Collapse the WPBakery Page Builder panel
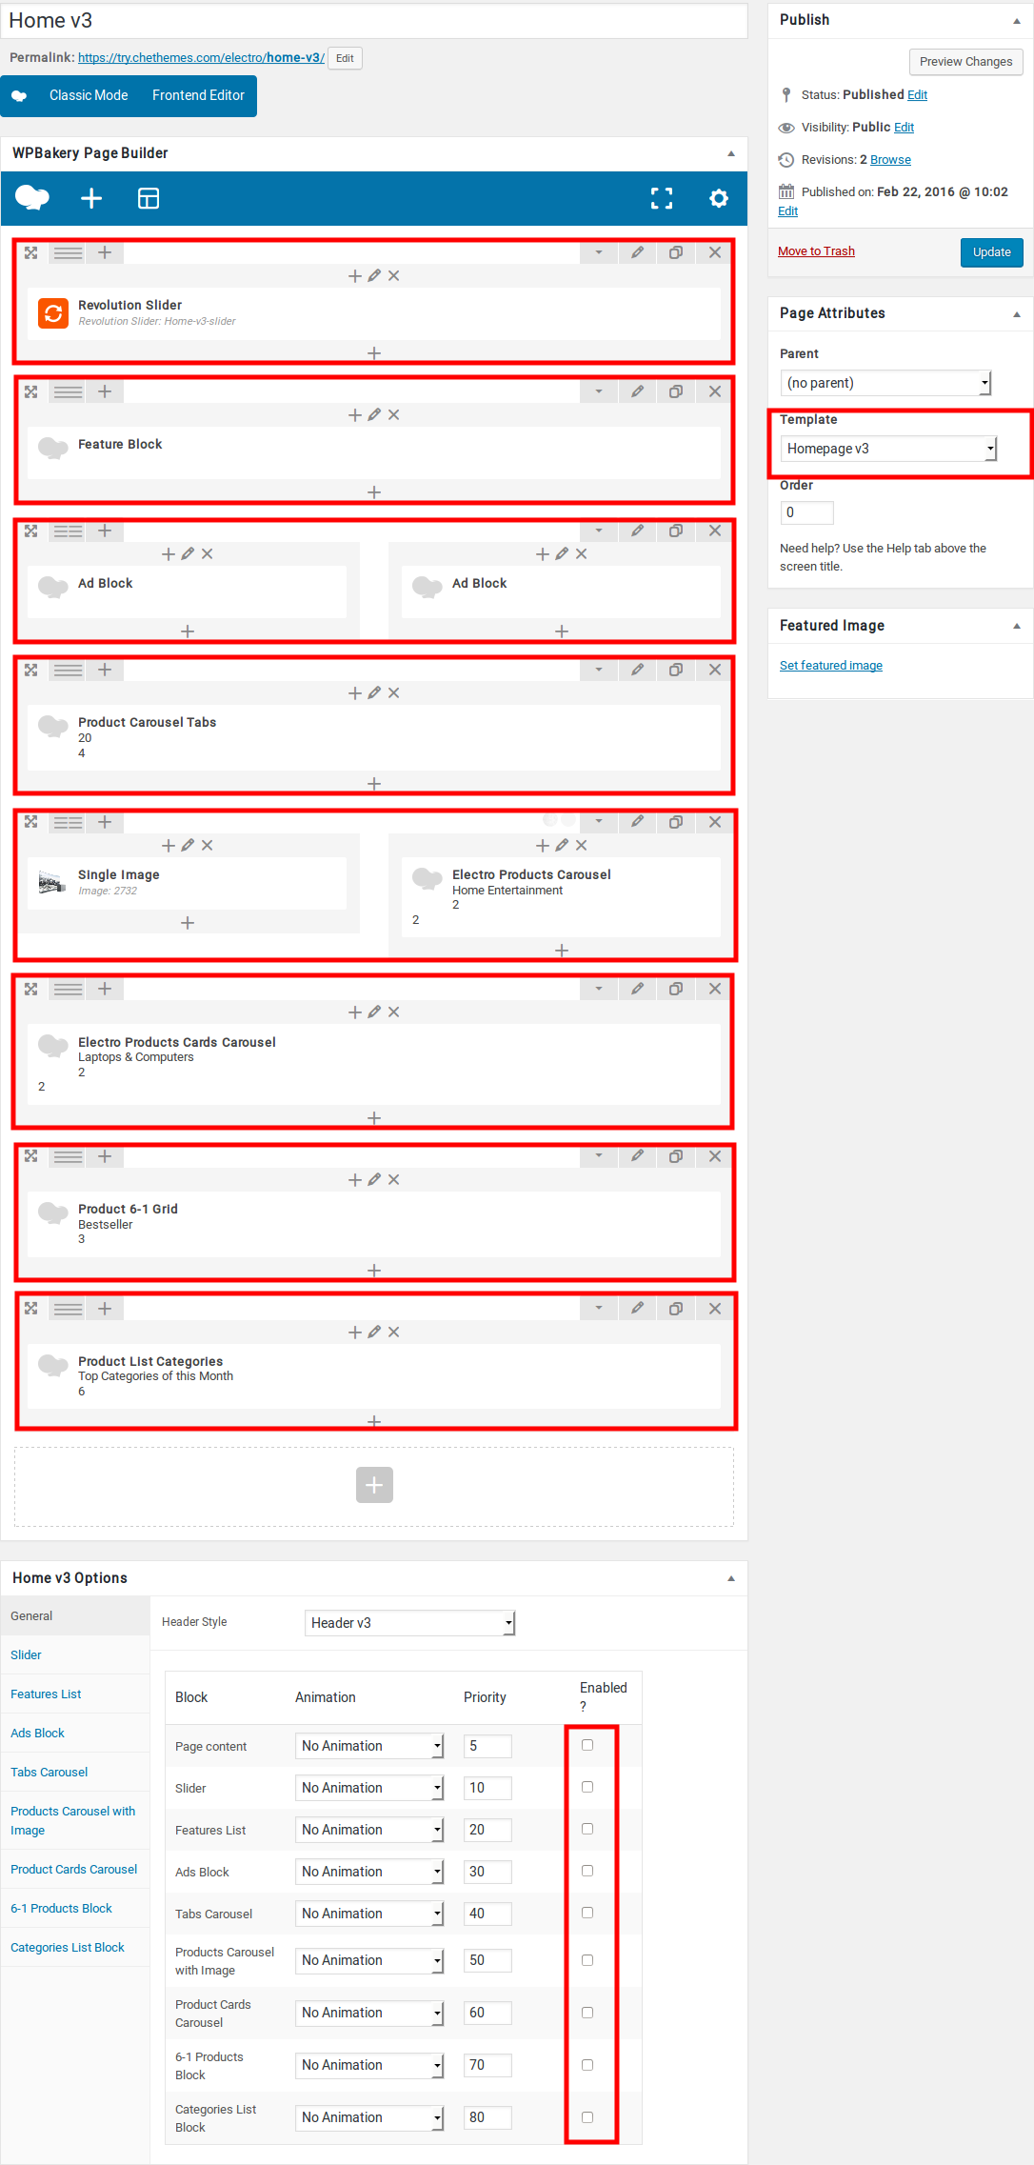1034x2165 pixels. click(731, 153)
